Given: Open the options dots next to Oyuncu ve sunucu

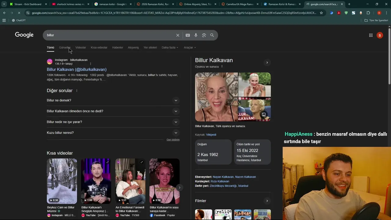Looking at the screenshot, I should tap(222, 67).
